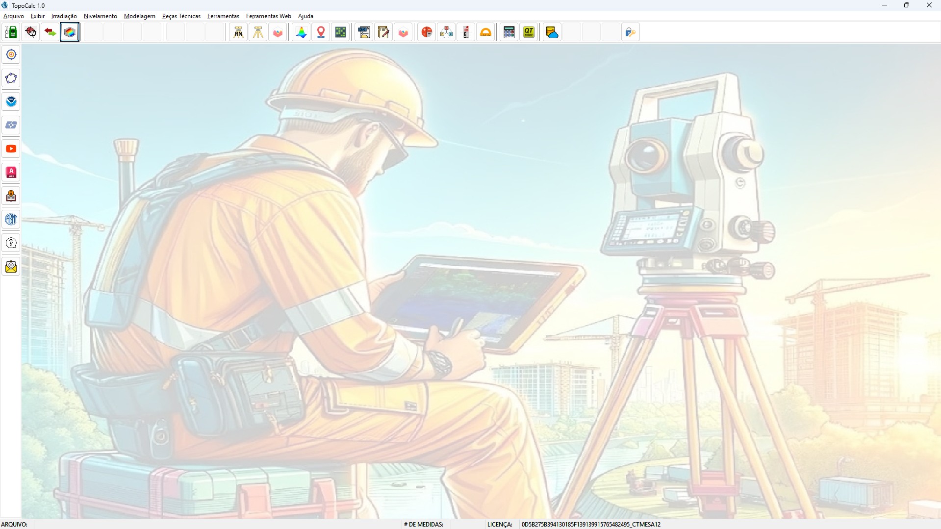Click the padlock and key license icon
The width and height of the screenshot is (941, 529).
coord(631,32)
